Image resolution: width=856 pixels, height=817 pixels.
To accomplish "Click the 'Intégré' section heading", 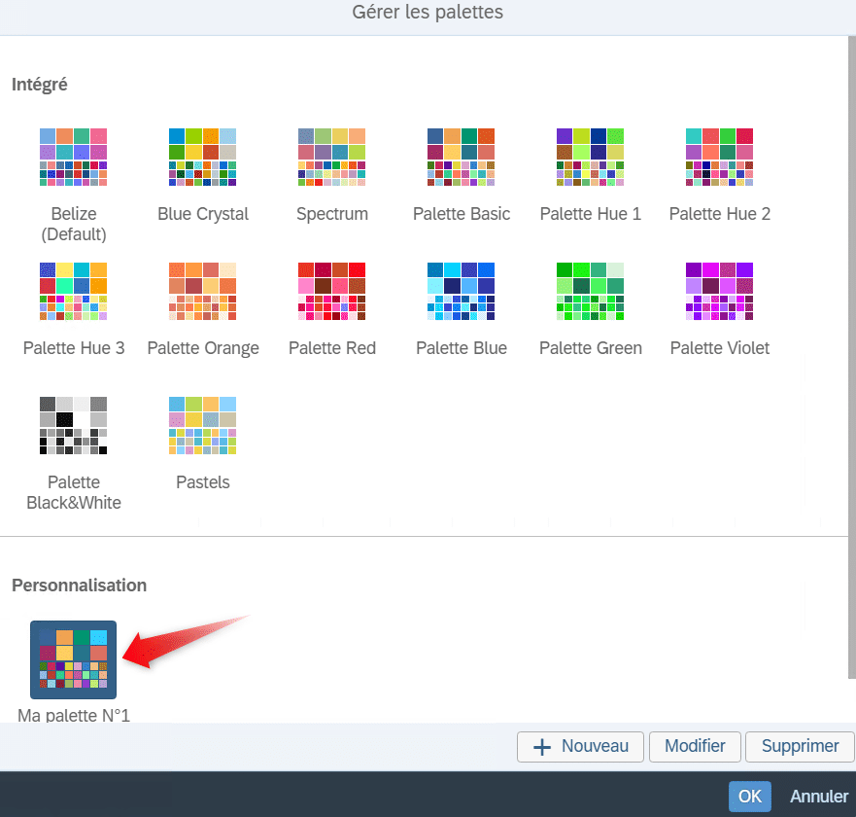I will (40, 85).
